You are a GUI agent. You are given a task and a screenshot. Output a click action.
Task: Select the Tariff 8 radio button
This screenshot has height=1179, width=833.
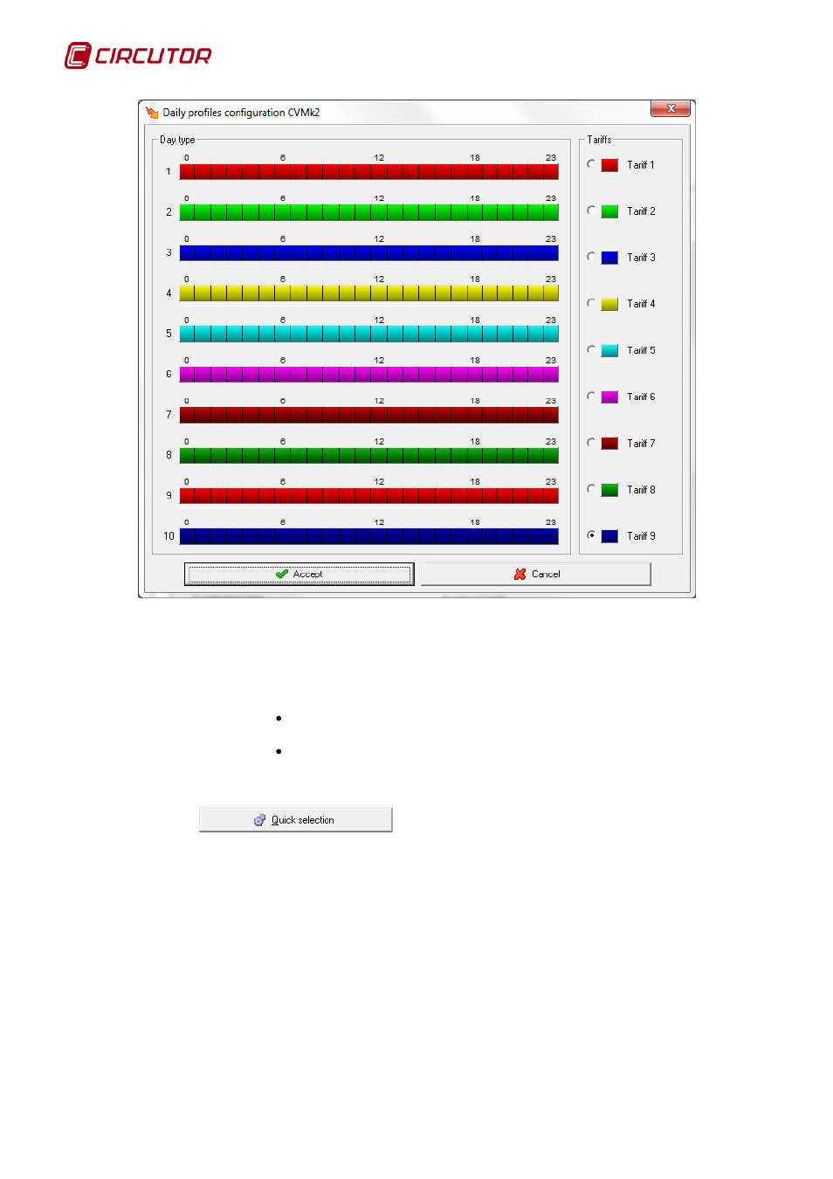coord(591,489)
